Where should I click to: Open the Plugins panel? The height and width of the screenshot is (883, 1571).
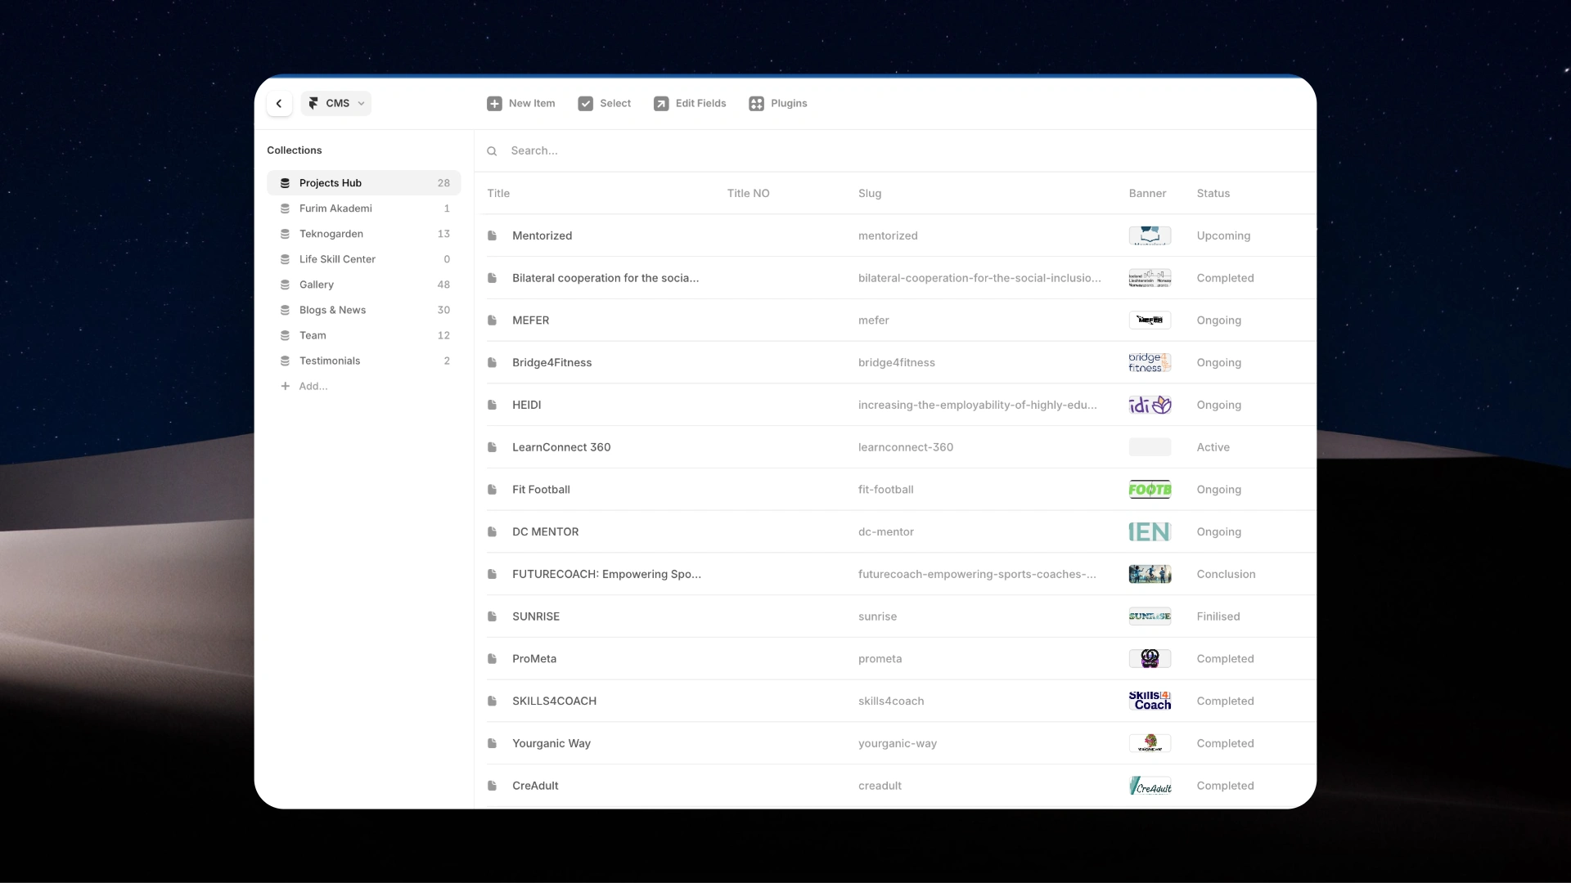coord(778,104)
